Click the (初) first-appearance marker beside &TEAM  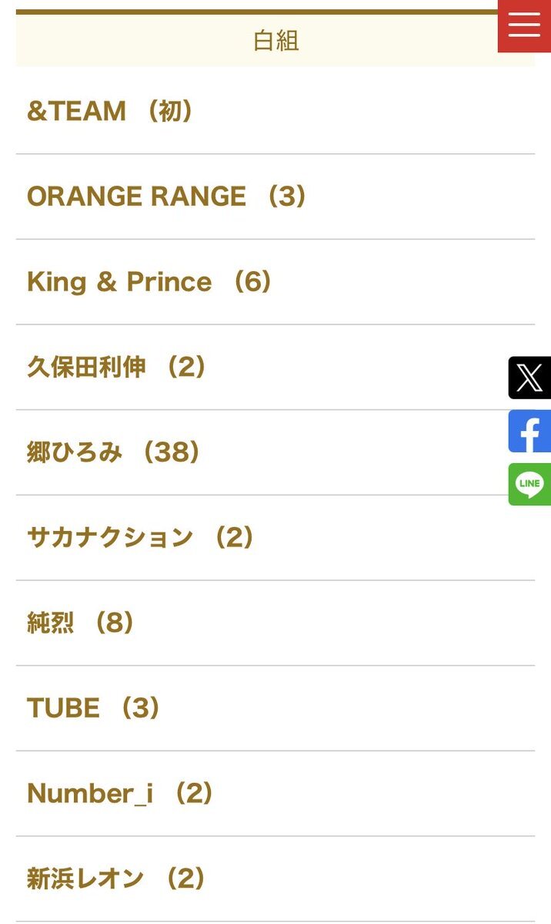click(170, 112)
